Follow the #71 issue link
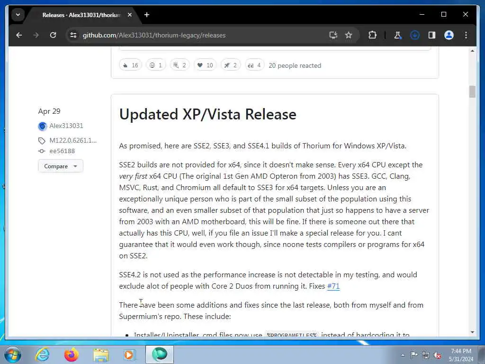Screen dimensions: 485x364 click(x=333, y=286)
